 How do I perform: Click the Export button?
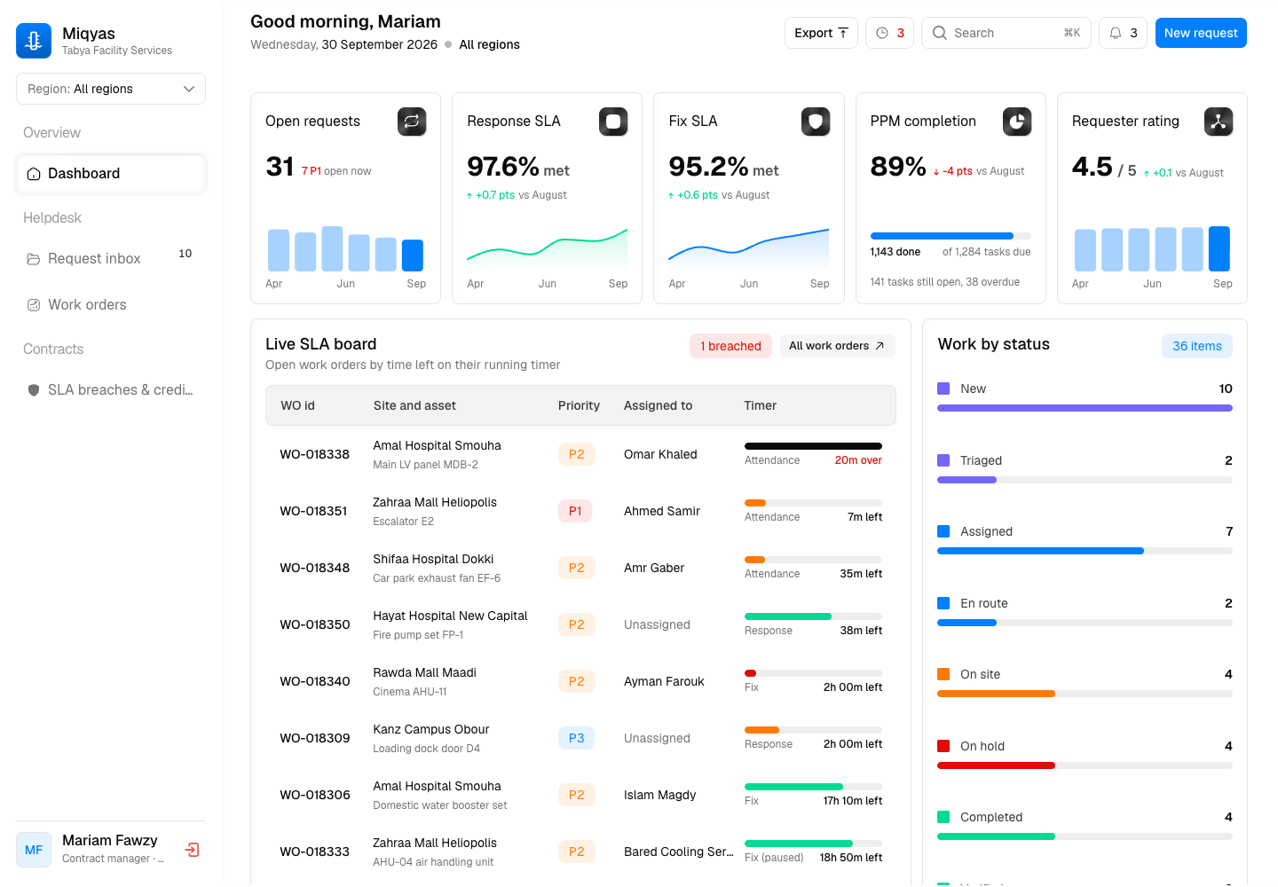click(x=821, y=33)
